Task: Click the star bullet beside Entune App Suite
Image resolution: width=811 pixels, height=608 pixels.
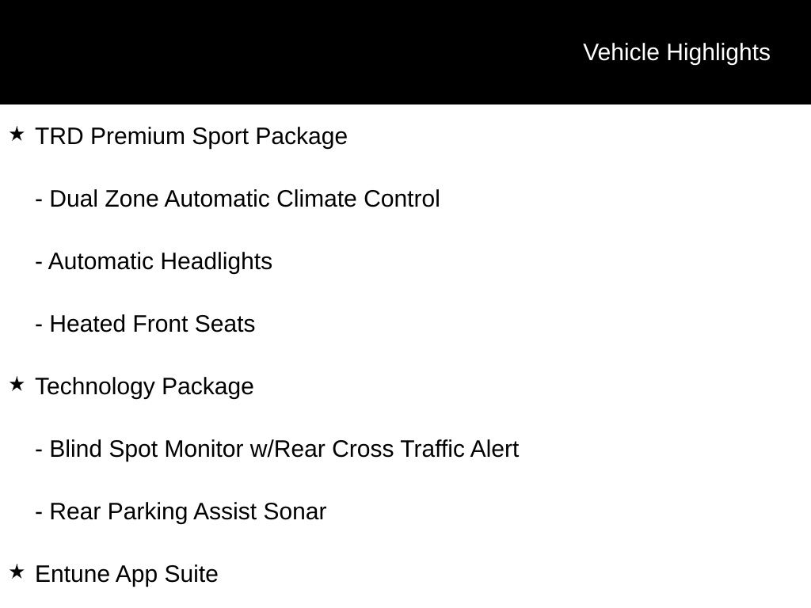Action: click(x=17, y=572)
